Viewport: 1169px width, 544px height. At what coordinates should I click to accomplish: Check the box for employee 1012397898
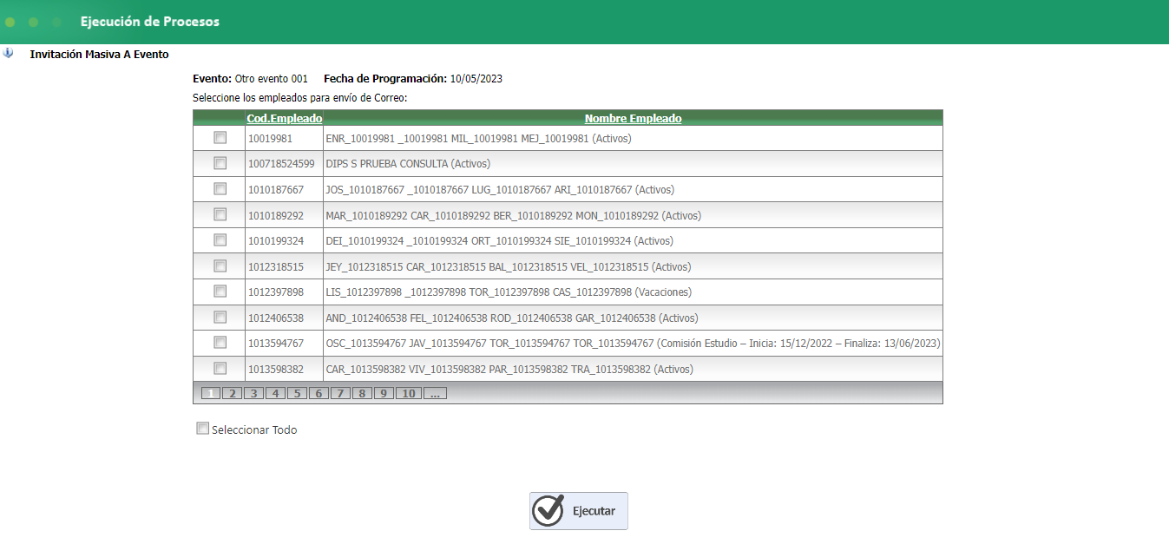tap(220, 291)
